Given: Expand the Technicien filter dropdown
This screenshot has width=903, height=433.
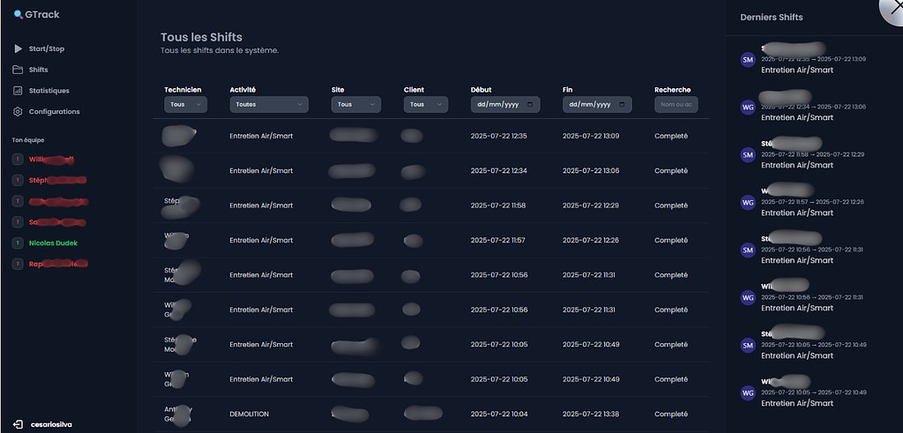Looking at the screenshot, I should 185,104.
